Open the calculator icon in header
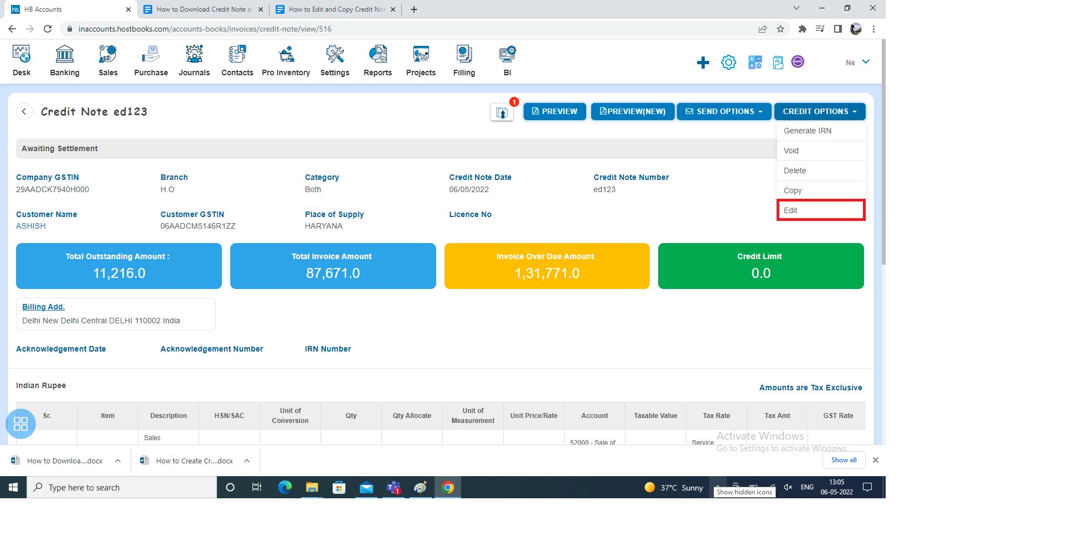Screen dimensions: 1086x547 coord(755,63)
